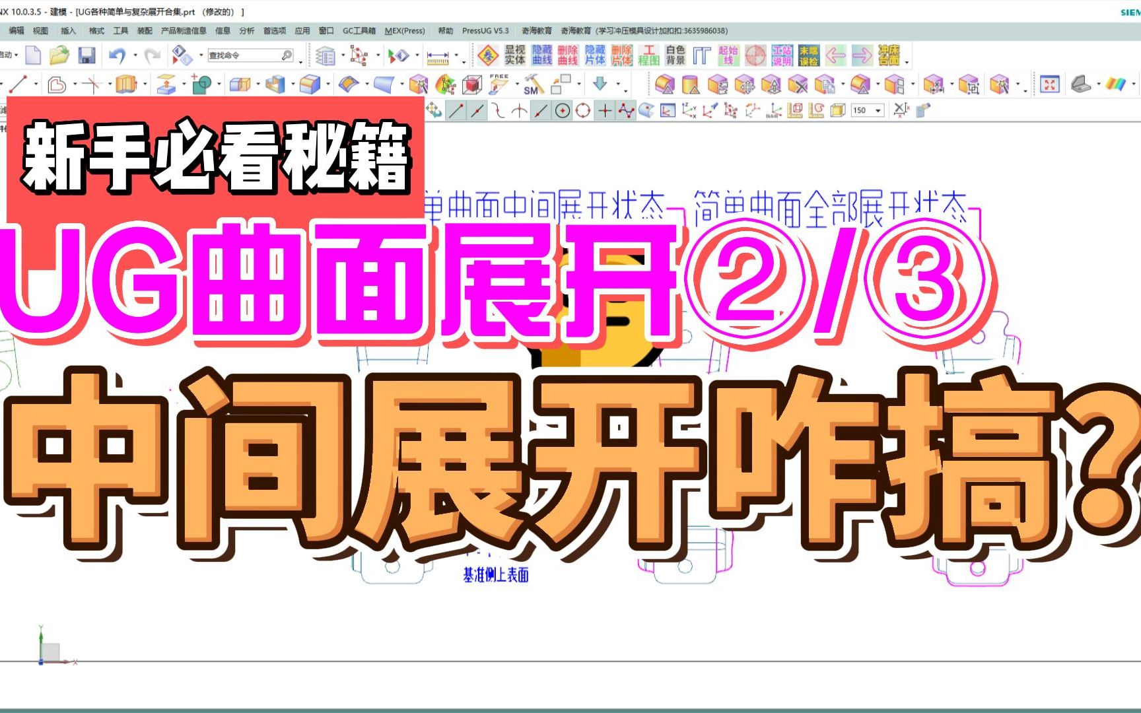Save the part with the floppy icon
This screenshot has width=1141, height=713.
[86, 55]
